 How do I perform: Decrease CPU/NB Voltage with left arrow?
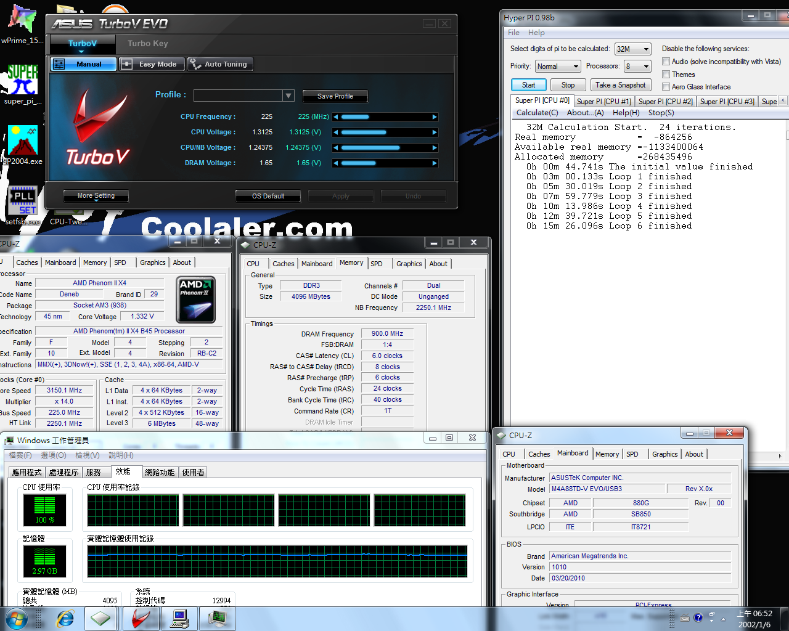336,148
